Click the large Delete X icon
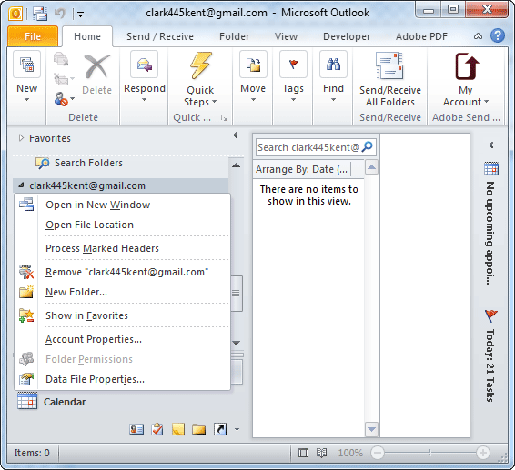515x470 pixels. [96, 66]
